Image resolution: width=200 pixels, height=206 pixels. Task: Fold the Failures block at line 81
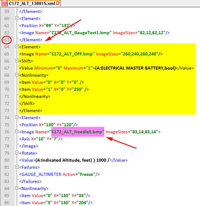pos(17,167)
